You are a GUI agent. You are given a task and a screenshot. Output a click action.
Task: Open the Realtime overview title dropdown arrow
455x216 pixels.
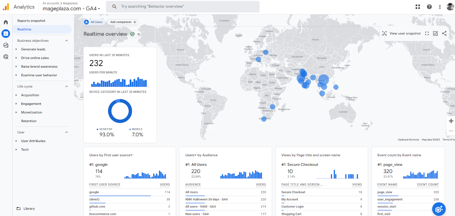click(138, 34)
